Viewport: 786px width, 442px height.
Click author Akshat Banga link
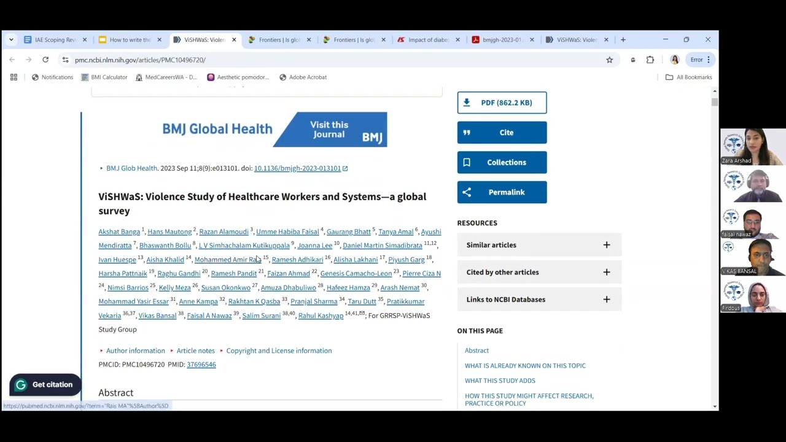pyautogui.click(x=119, y=232)
